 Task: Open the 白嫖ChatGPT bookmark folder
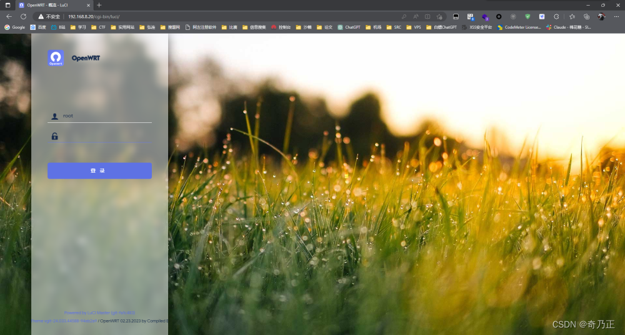pos(441,27)
